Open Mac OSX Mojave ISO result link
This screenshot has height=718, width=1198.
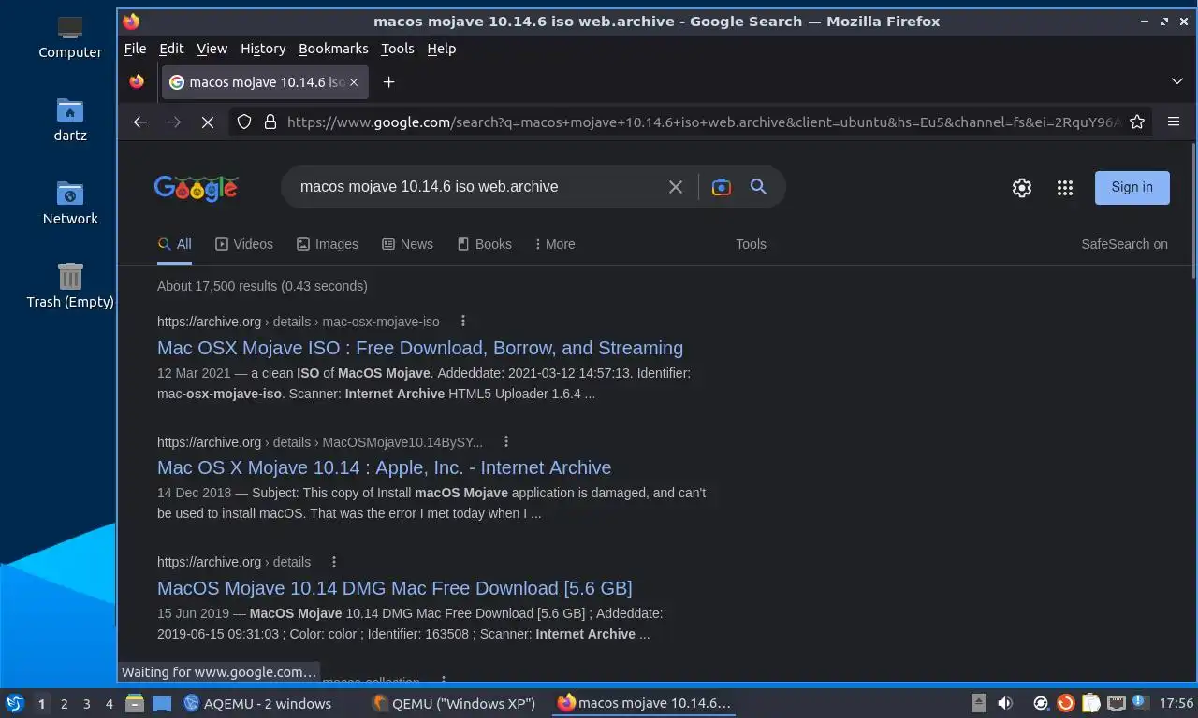420,348
